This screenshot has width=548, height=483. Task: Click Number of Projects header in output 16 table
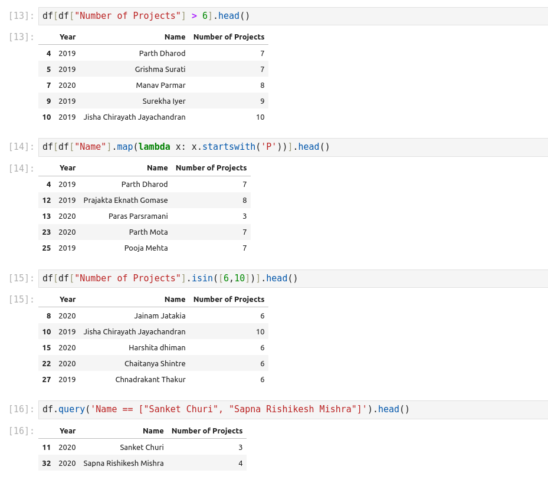(x=206, y=431)
